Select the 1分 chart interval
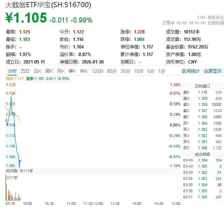This screenshot has width=224, height=210. 162,71
